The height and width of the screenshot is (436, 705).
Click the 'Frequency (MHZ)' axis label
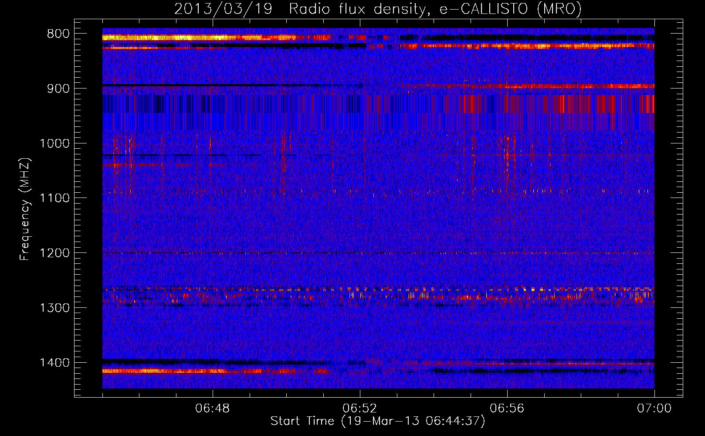(x=25, y=210)
